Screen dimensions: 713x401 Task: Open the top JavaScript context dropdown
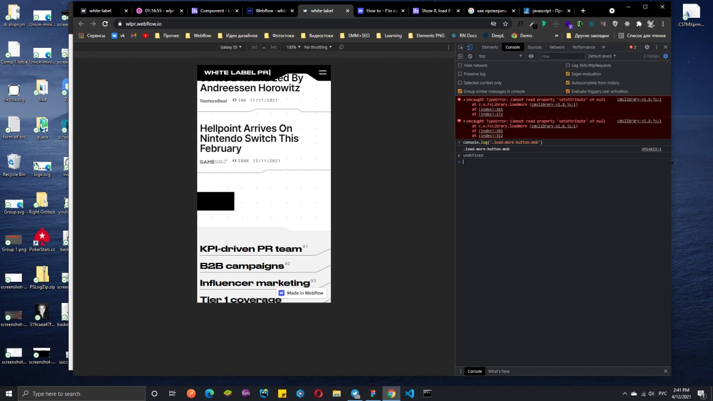pyautogui.click(x=500, y=56)
